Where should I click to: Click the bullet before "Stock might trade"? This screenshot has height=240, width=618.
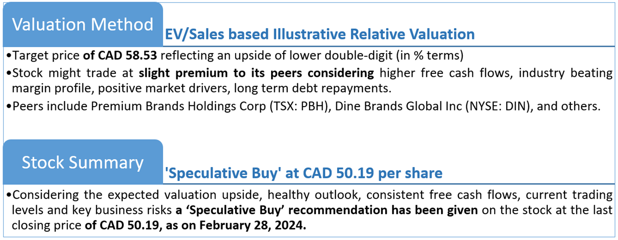10,73
